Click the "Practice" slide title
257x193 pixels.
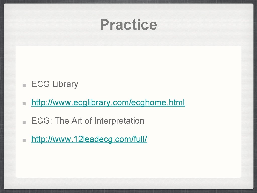(128, 25)
